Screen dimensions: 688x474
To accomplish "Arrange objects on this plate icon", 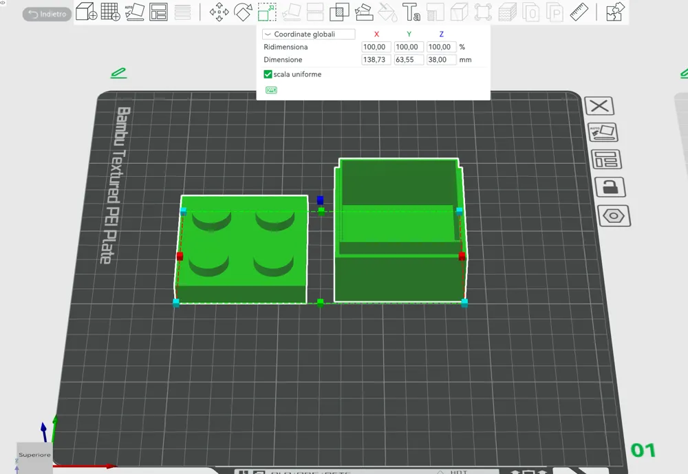I will 606,160.
